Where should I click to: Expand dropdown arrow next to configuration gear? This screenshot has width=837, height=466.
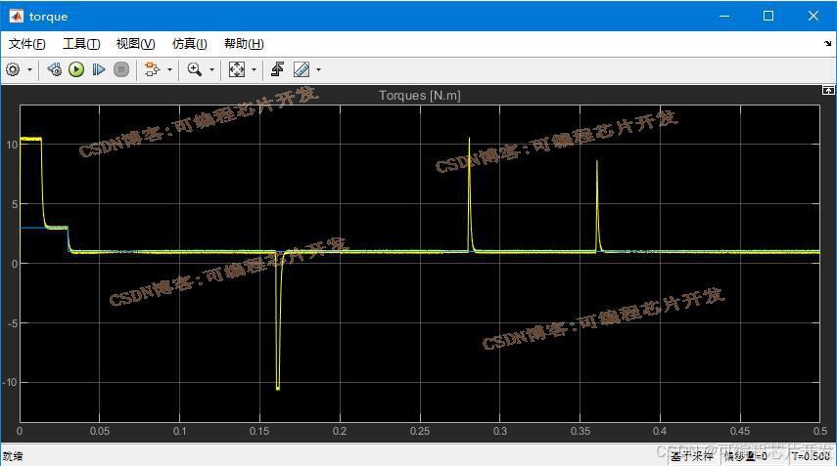click(x=29, y=69)
